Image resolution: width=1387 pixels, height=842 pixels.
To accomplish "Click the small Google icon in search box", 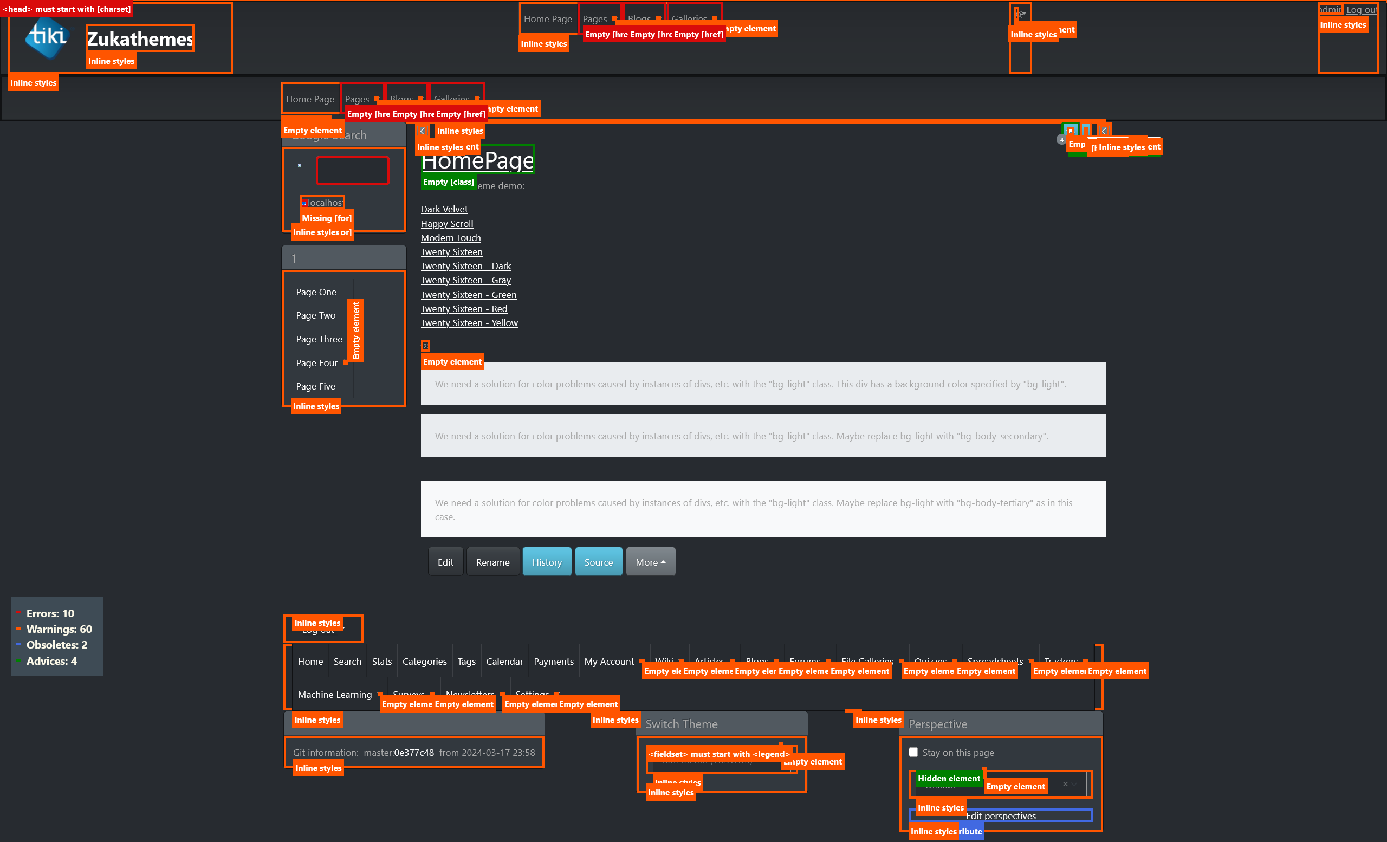I will point(300,165).
